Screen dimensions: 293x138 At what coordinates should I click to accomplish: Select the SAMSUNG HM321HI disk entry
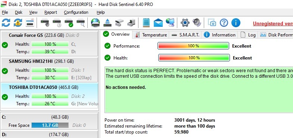49,70
